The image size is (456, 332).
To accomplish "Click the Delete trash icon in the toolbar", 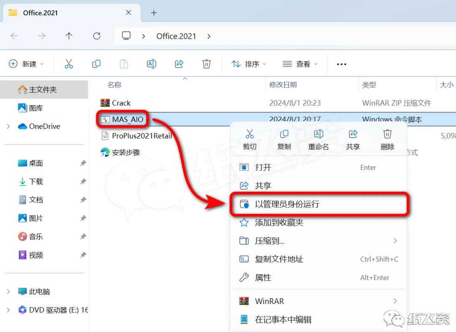I will 206,64.
